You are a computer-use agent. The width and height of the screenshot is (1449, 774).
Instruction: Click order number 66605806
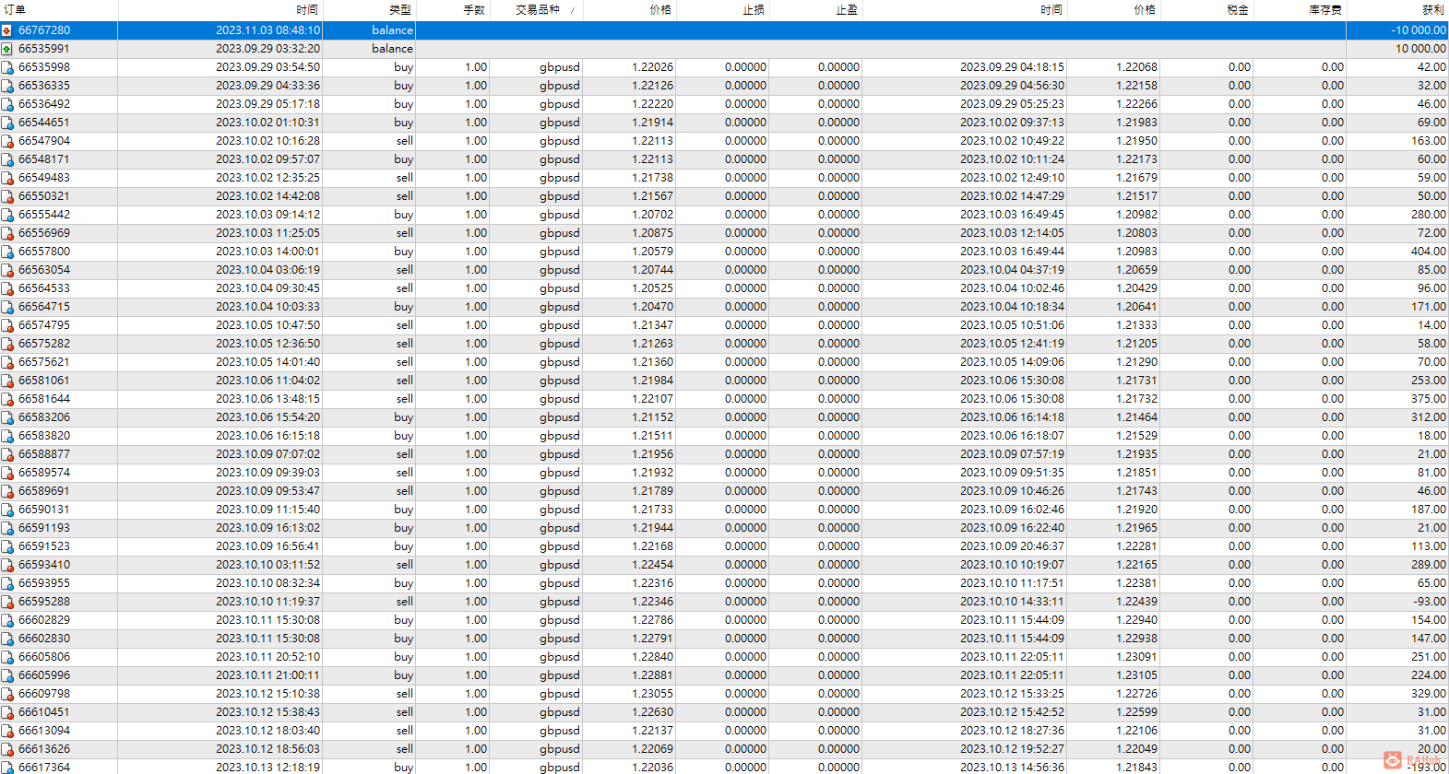44,657
